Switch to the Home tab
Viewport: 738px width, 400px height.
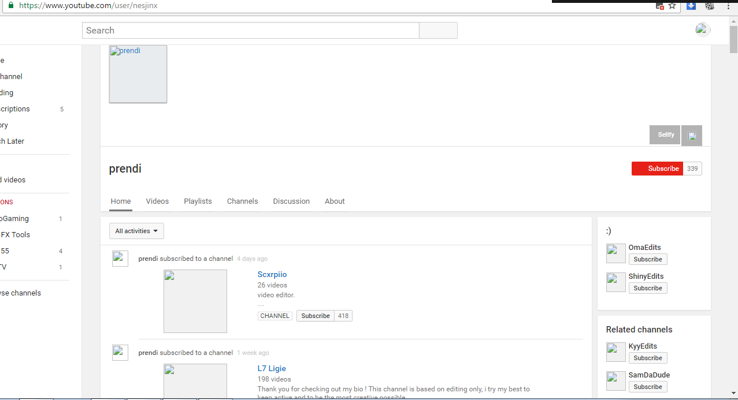tap(121, 201)
